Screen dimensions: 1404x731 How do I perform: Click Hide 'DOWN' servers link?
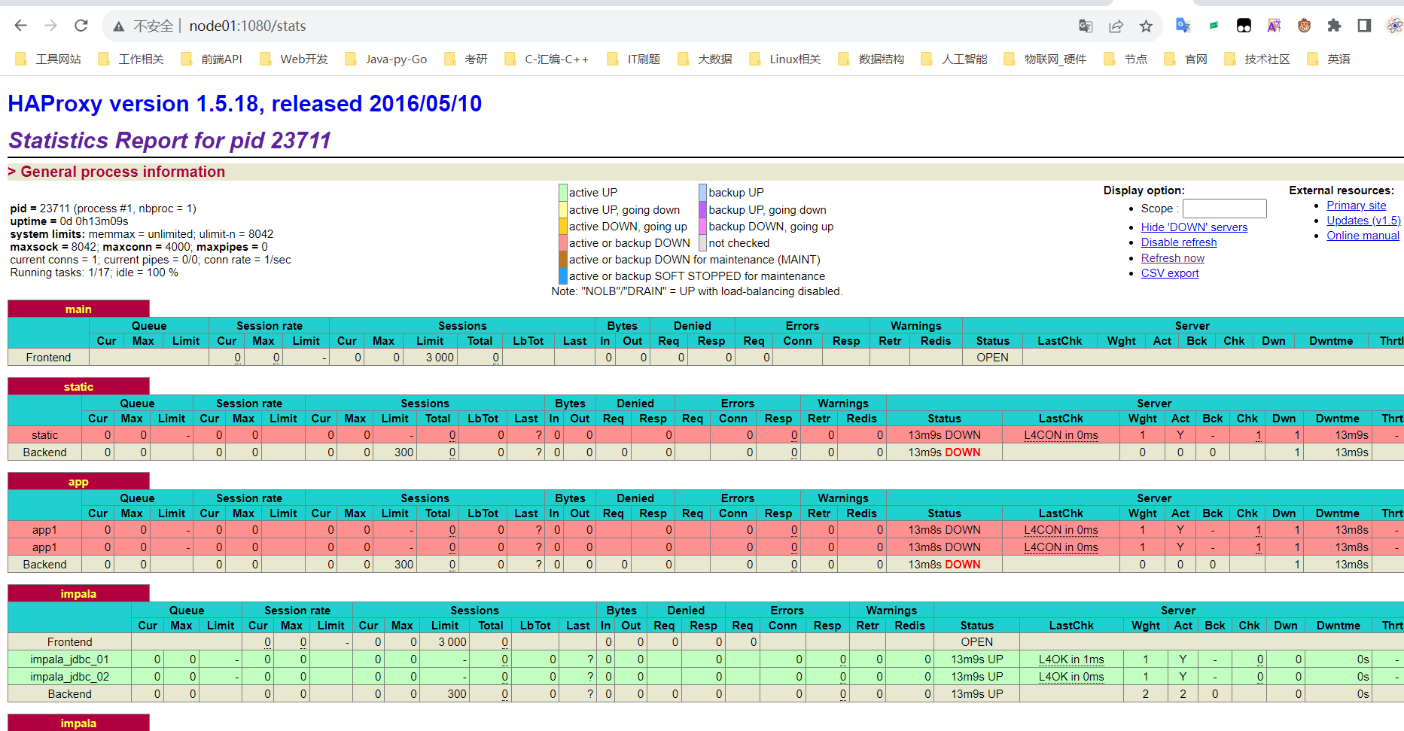tap(1194, 227)
